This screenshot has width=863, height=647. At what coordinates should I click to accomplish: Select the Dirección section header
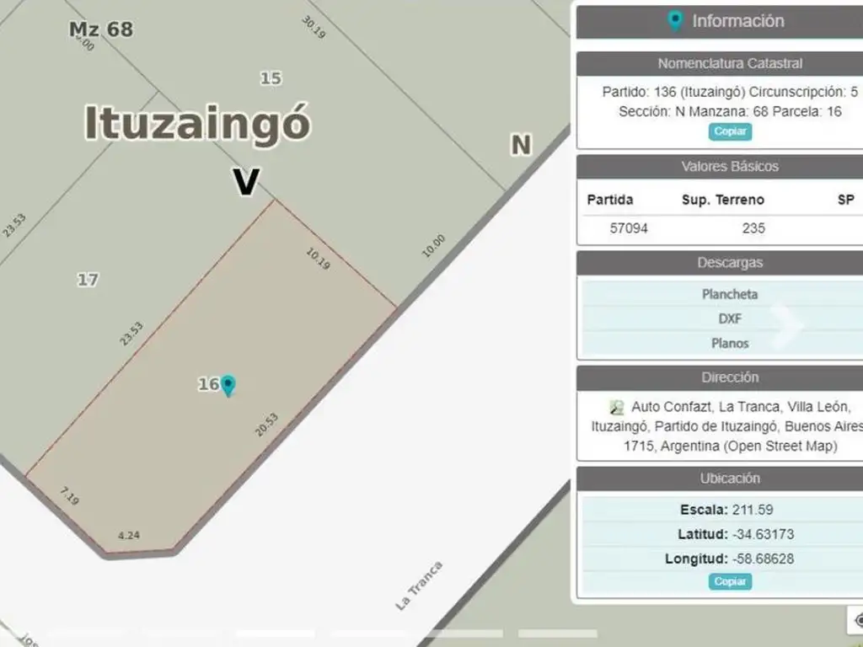click(x=729, y=377)
